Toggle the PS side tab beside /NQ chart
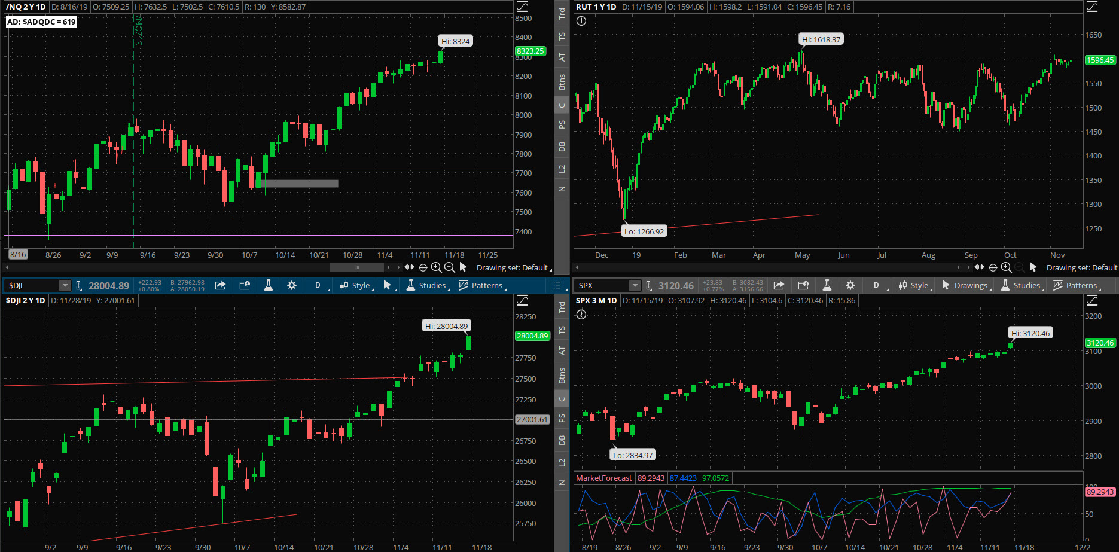Viewport: 1119px width, 552px height. 562,125
